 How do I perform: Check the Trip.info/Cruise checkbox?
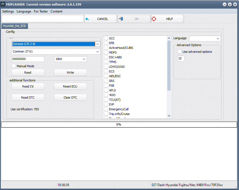click(x=106, y=114)
